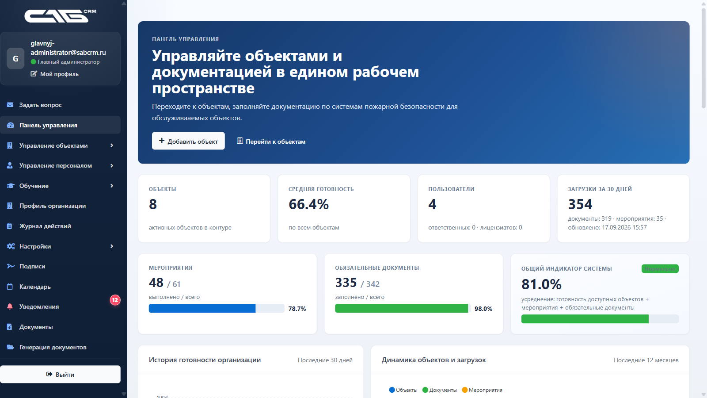Click the dashboard gauge icon for Панель управления

(x=10, y=125)
